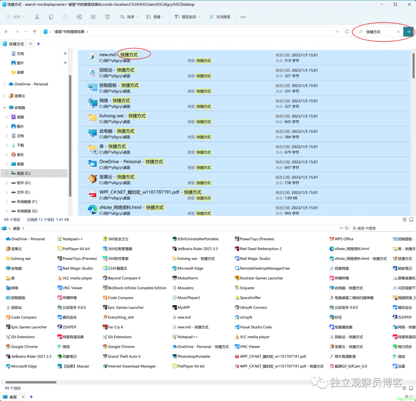Expand the 系统 (C:) drive
The height and width of the screenshot is (401, 416).
(7, 174)
